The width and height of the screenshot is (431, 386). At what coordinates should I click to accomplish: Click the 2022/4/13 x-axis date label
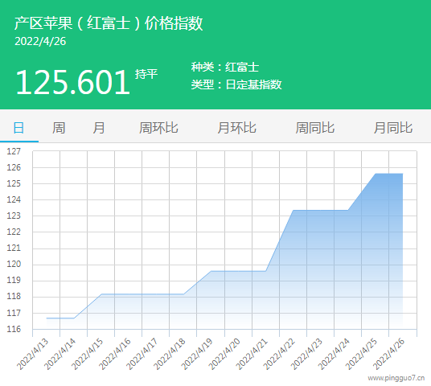pyautogui.click(x=32, y=354)
